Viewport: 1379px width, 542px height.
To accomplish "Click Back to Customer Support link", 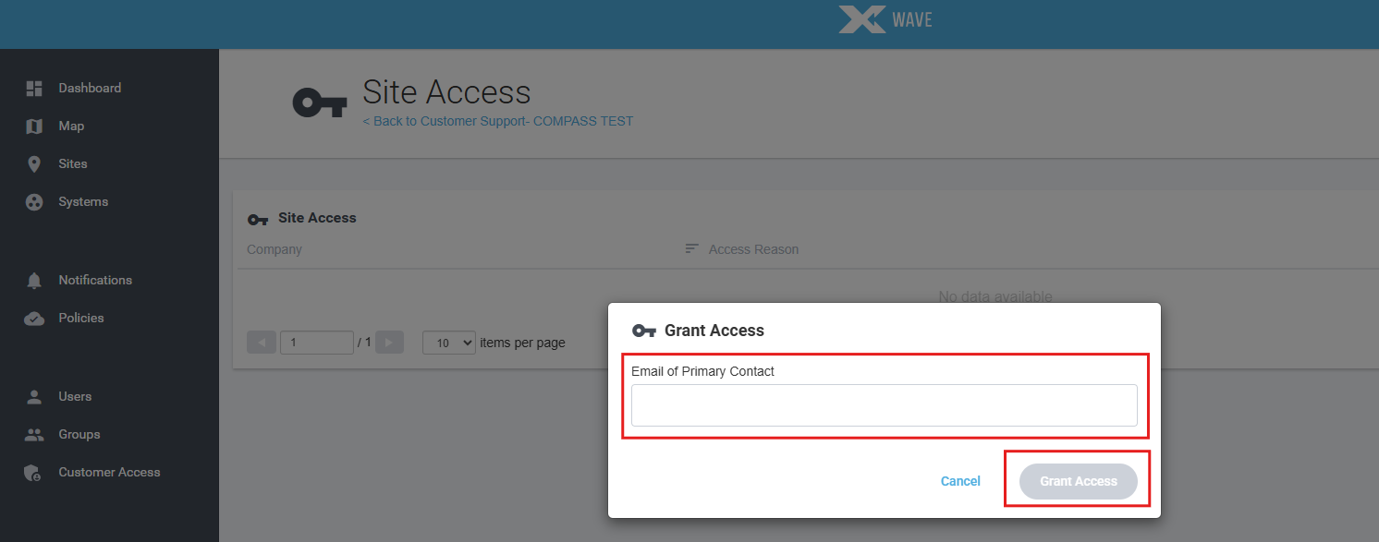I will tap(498, 121).
